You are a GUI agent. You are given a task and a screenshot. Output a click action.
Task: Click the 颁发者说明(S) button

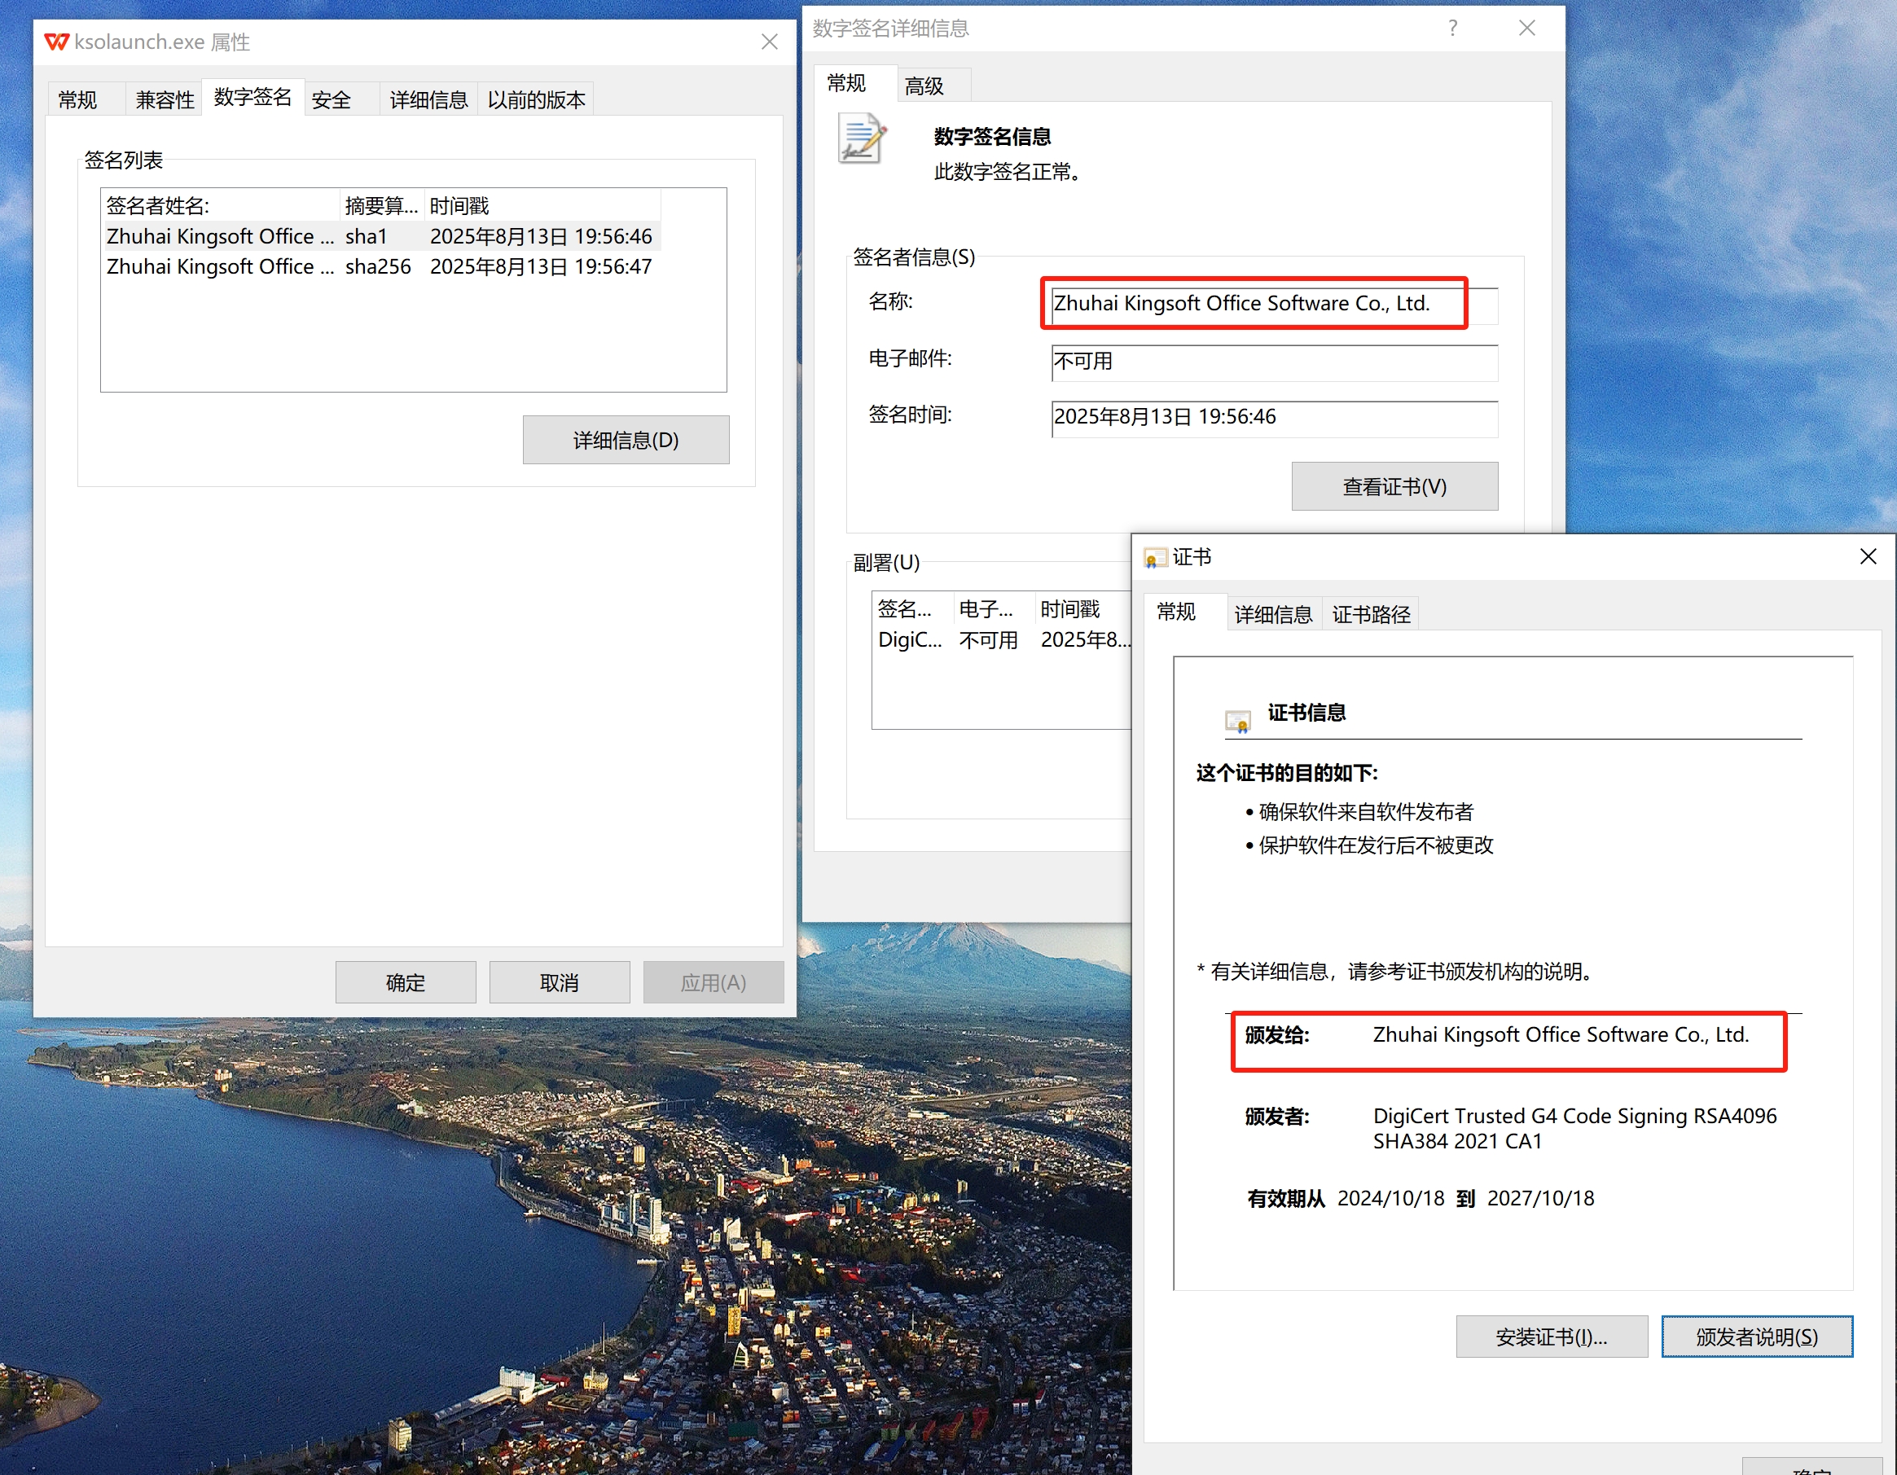coord(1756,1337)
